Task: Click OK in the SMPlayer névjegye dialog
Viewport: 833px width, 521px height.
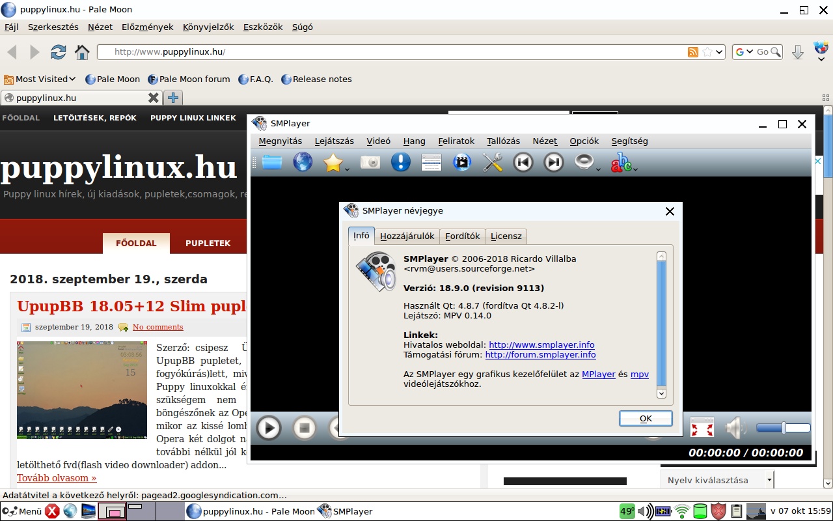Action: coord(646,418)
